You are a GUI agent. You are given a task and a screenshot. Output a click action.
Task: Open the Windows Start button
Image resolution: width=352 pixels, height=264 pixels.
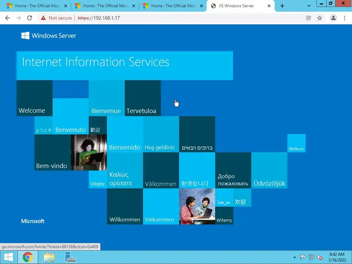coord(9,257)
